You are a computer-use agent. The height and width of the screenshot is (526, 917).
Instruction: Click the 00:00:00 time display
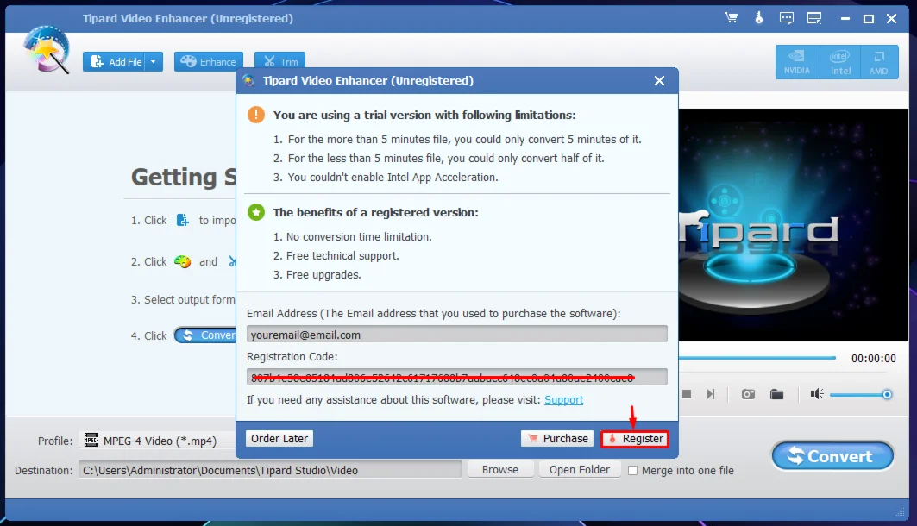point(873,358)
